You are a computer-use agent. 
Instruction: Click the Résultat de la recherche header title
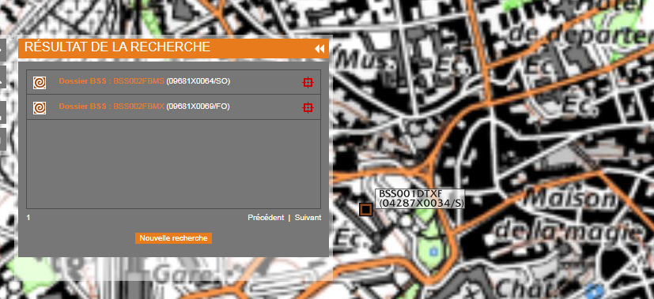[x=117, y=47]
